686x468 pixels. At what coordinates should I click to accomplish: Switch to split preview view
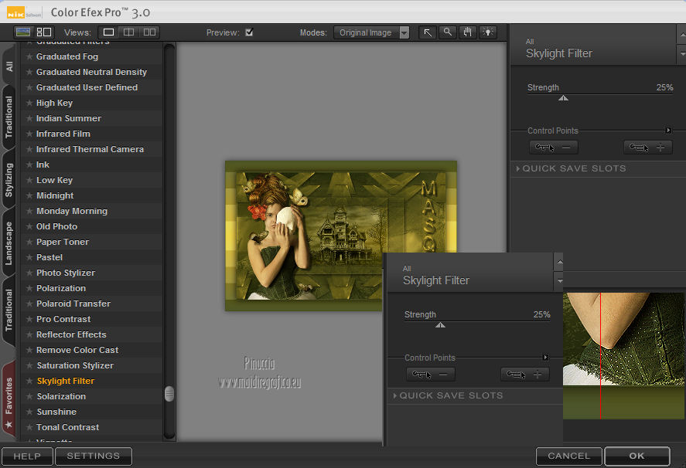point(129,32)
